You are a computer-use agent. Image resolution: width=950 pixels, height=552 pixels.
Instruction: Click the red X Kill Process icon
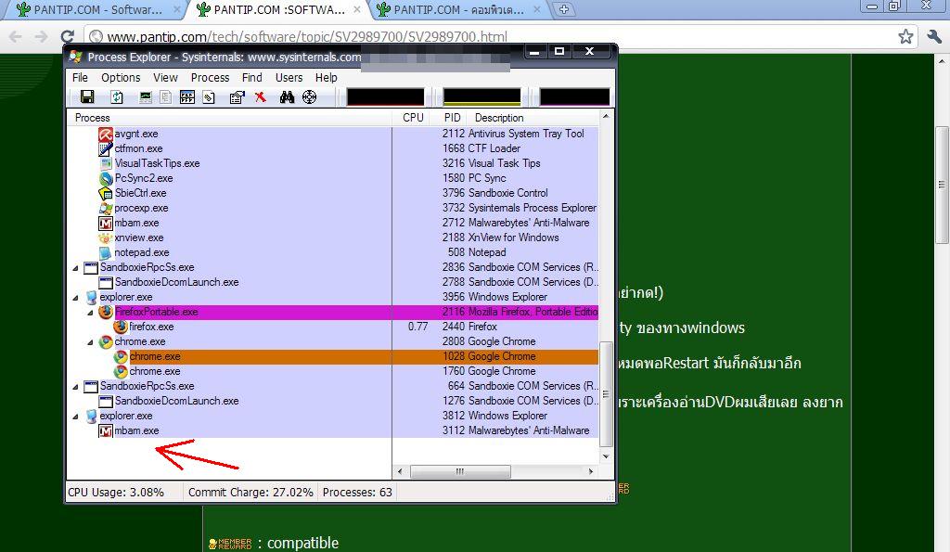tap(261, 97)
